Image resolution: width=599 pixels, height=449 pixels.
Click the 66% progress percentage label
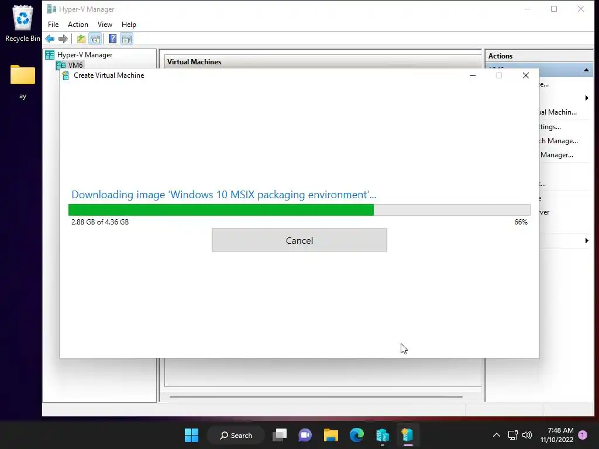[521, 222]
